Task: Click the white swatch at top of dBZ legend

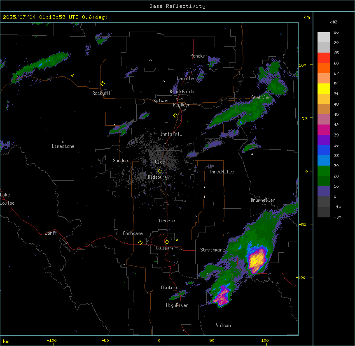Action: point(324,37)
